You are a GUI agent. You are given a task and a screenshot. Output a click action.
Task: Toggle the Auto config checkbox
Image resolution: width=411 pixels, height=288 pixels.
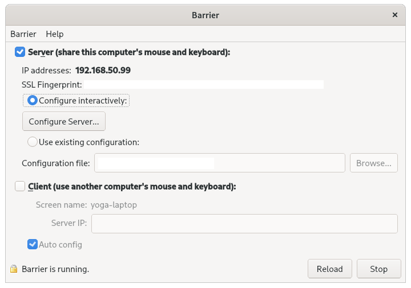(x=33, y=245)
